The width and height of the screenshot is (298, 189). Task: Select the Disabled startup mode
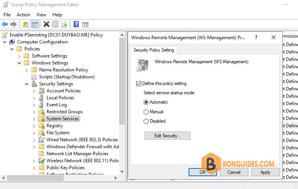[146, 121]
